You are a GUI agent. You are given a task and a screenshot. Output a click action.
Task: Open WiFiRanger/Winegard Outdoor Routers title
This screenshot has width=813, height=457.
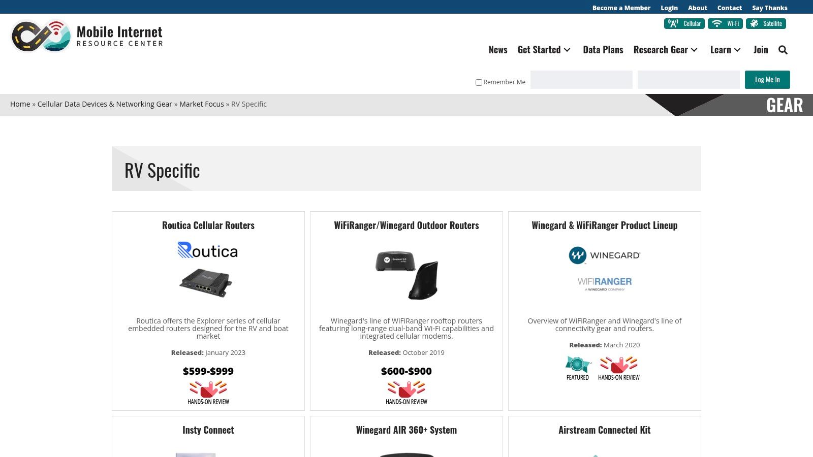pyautogui.click(x=407, y=225)
